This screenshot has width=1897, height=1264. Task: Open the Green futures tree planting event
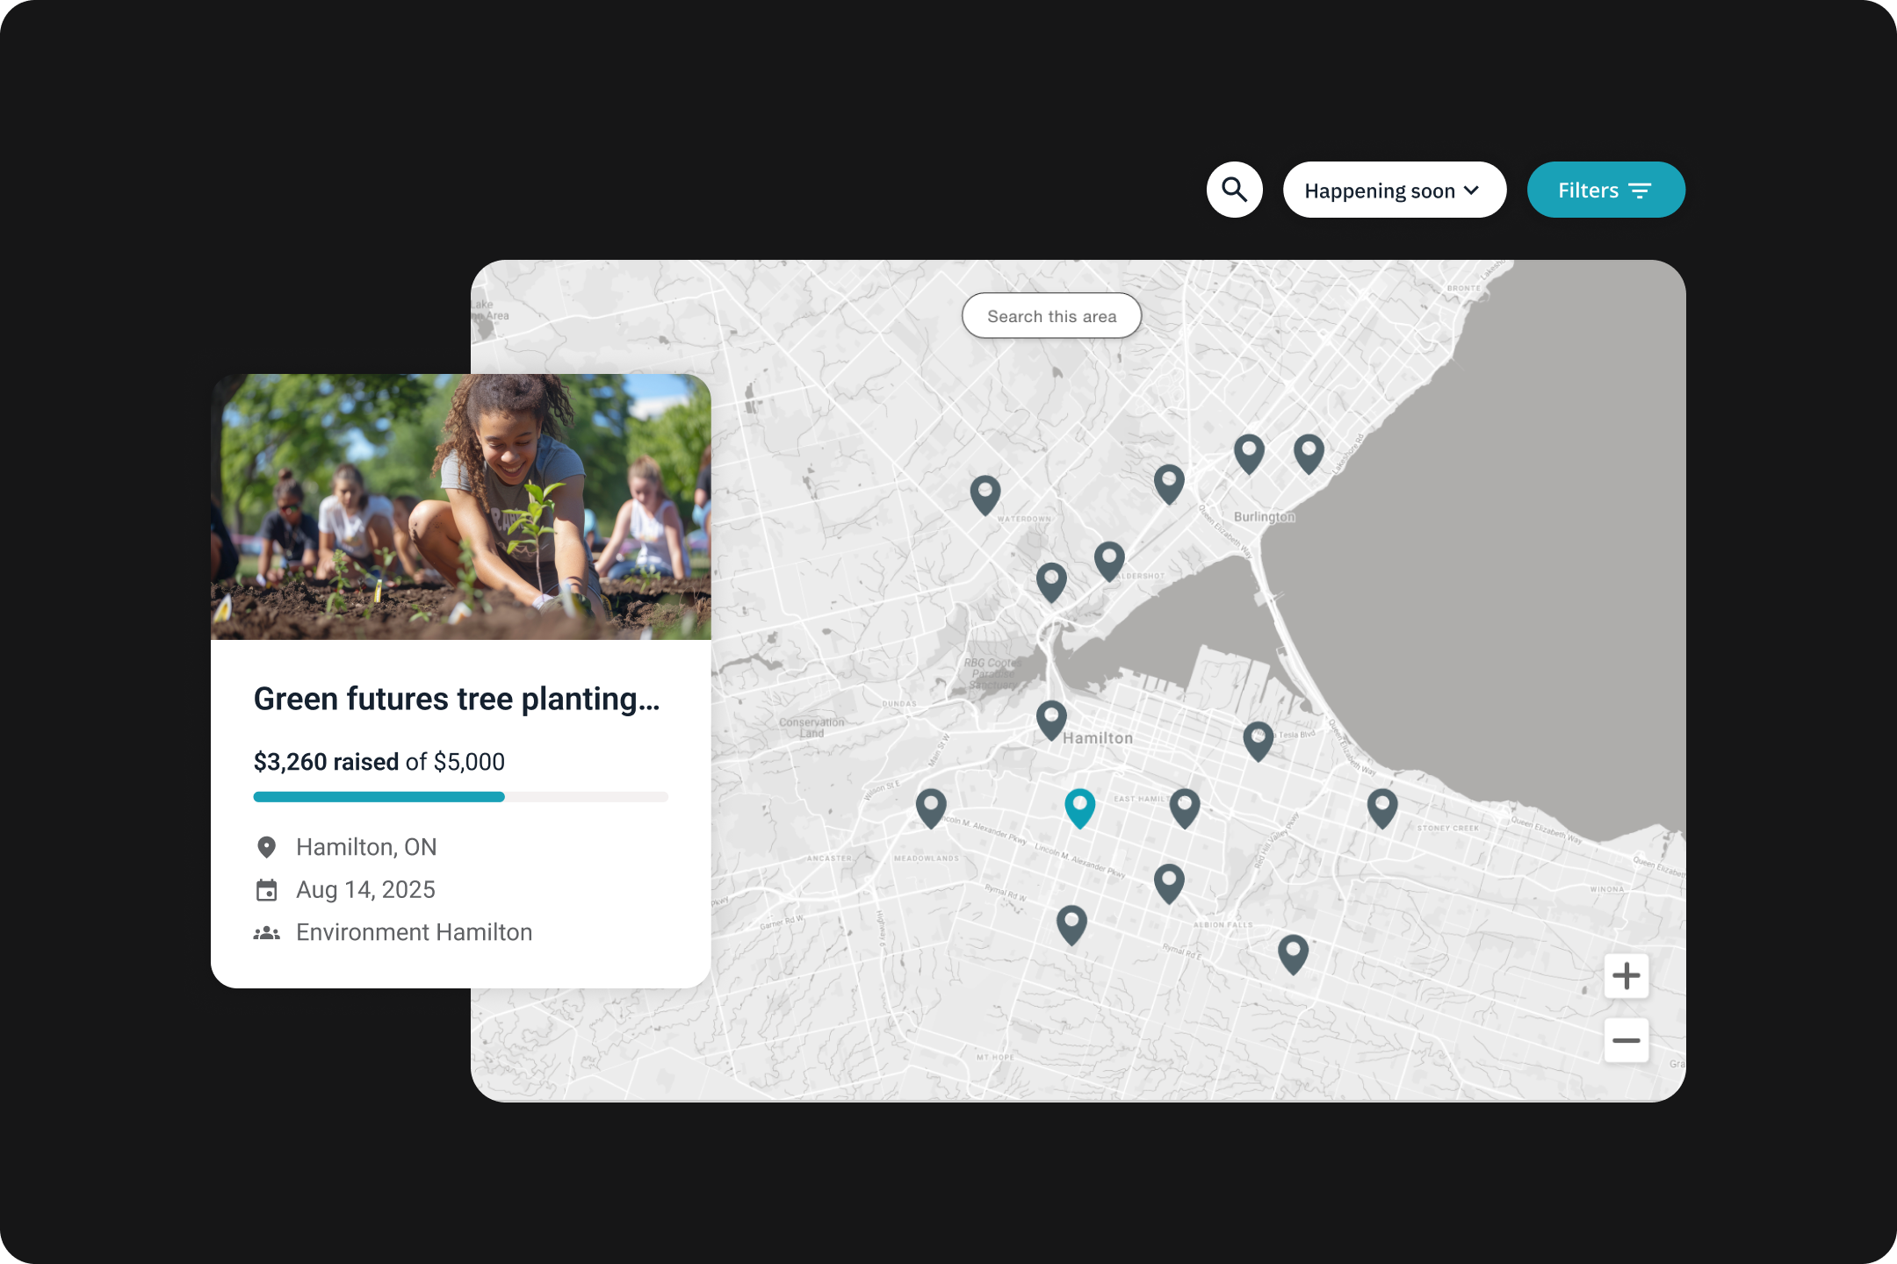pos(458,698)
